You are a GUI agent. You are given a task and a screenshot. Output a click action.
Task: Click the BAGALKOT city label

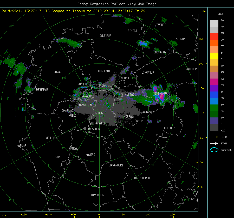(104, 71)
